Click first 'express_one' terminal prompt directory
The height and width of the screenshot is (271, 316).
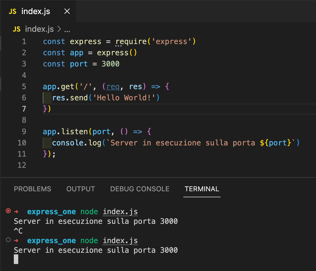pos(51,212)
